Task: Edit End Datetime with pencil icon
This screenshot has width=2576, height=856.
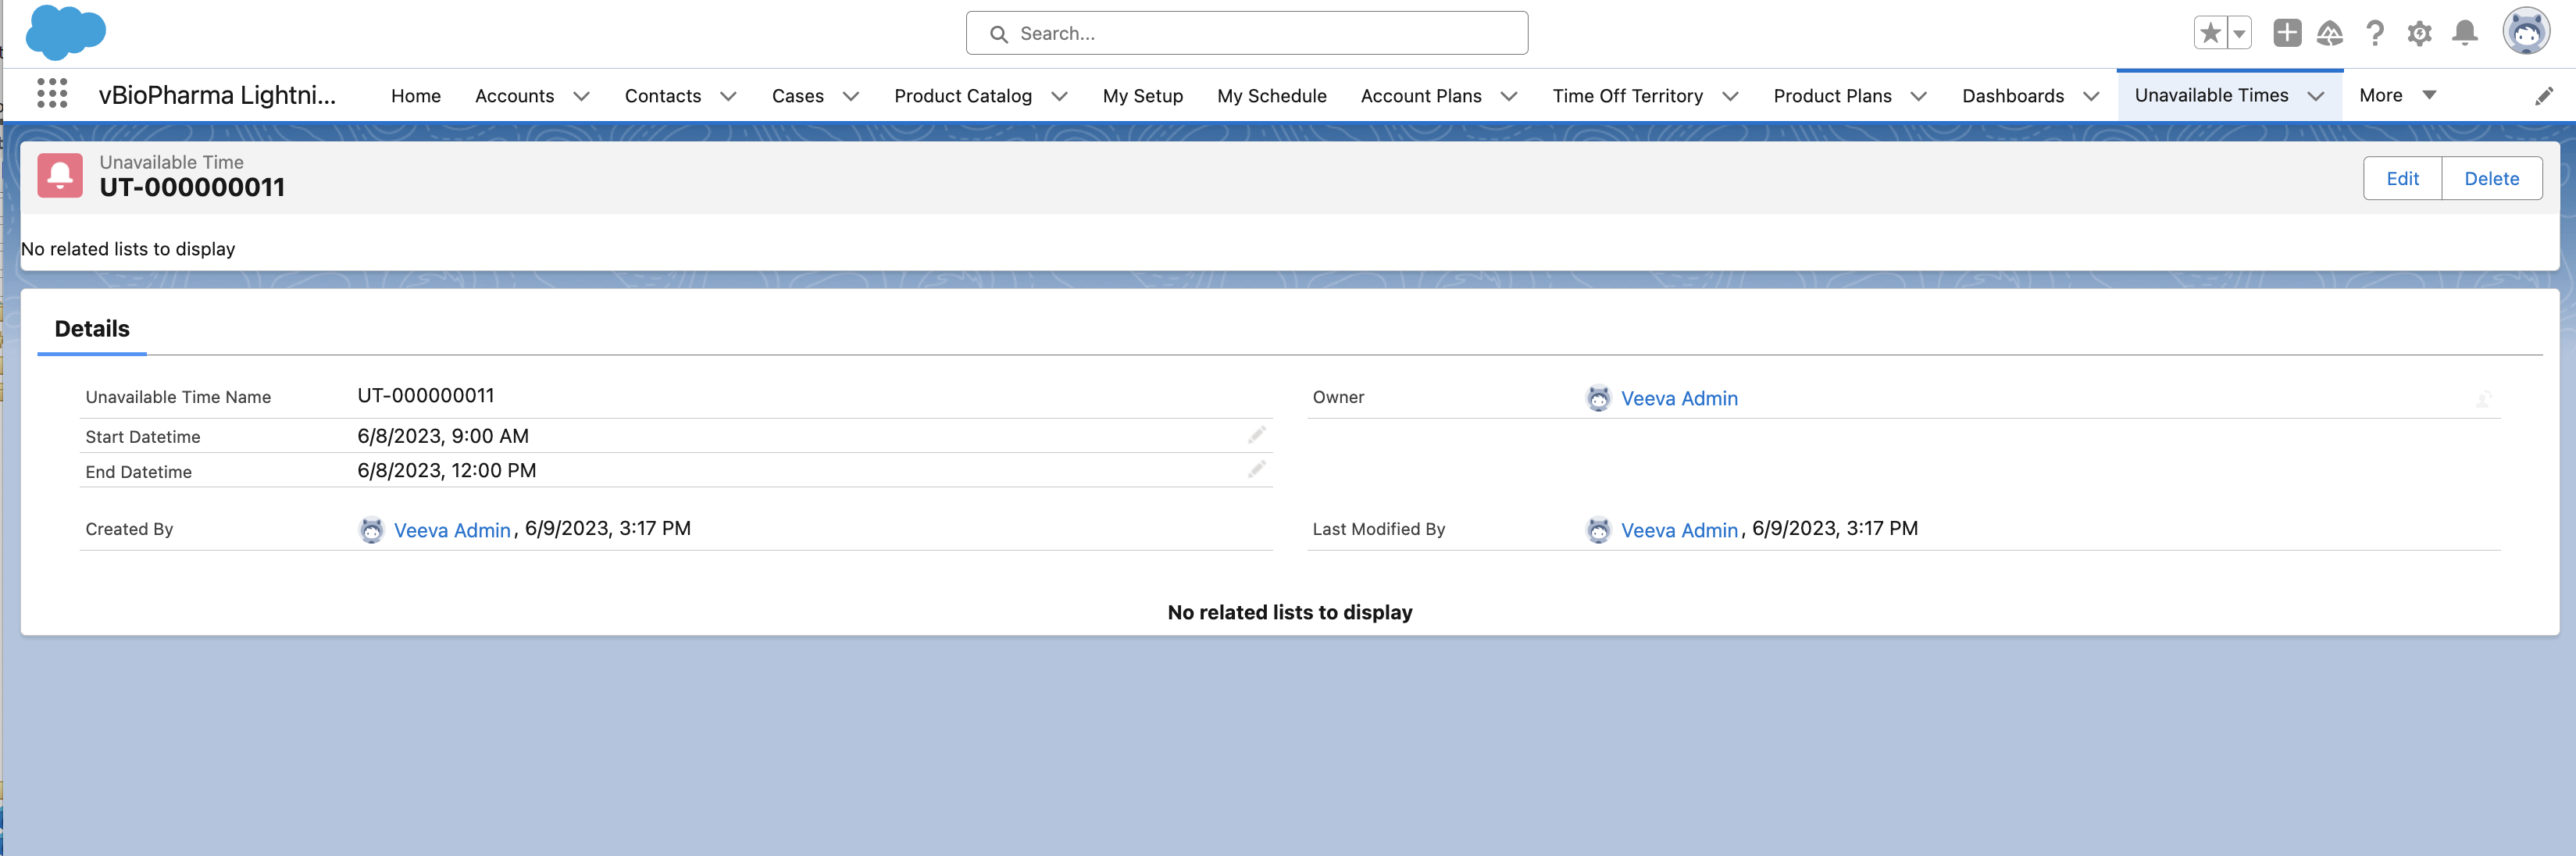Action: click(1256, 470)
